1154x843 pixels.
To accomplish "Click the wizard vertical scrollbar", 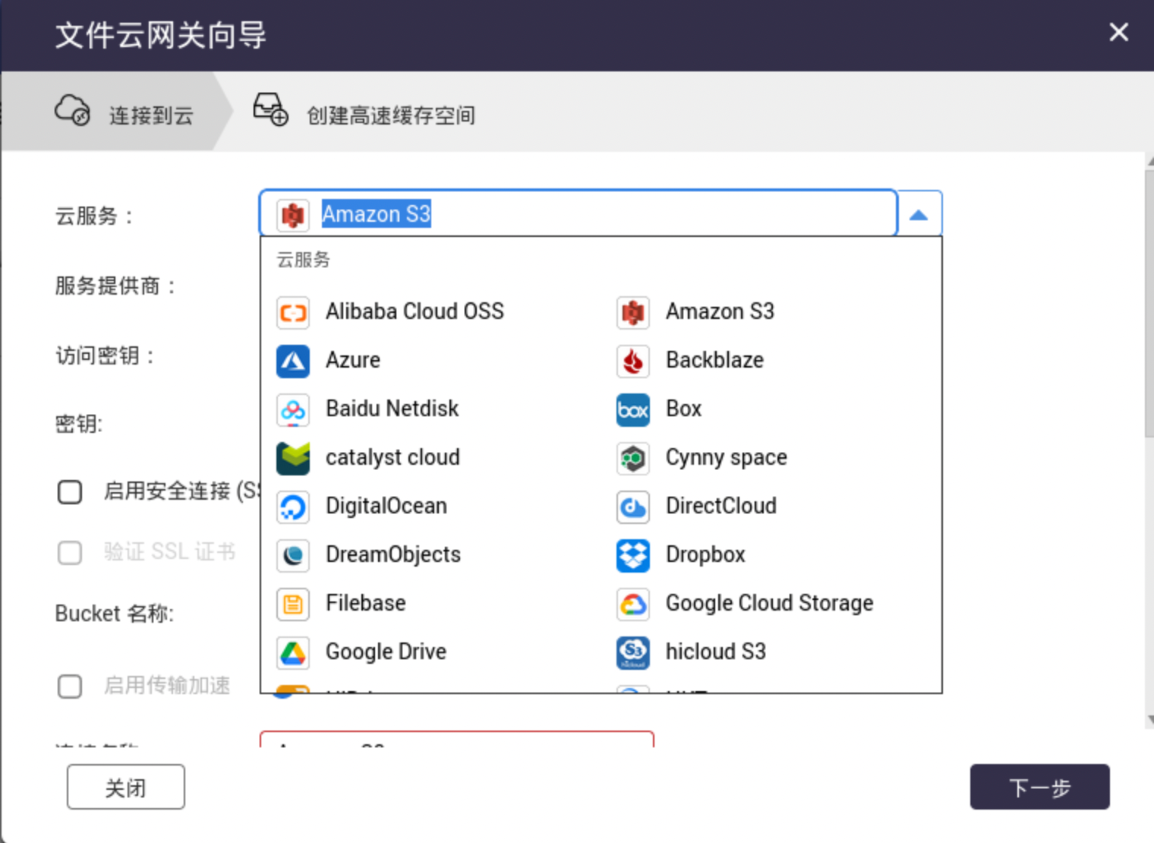I will point(1149,304).
